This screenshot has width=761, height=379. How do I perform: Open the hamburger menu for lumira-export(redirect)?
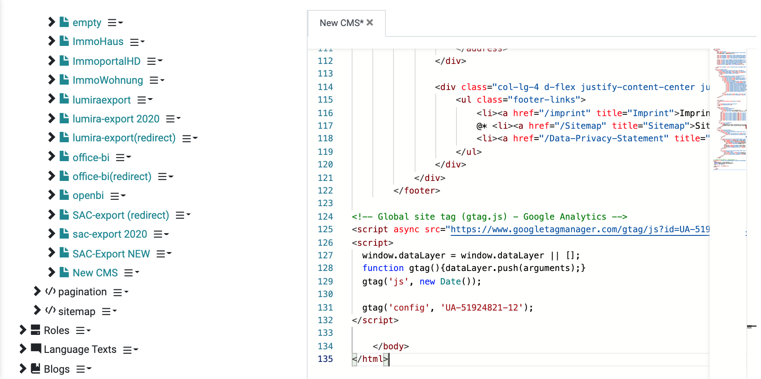(x=190, y=138)
